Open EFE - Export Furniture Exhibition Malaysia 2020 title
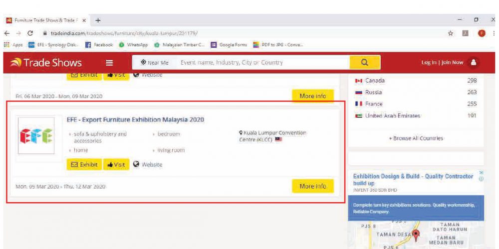The image size is (499, 249). [136, 120]
